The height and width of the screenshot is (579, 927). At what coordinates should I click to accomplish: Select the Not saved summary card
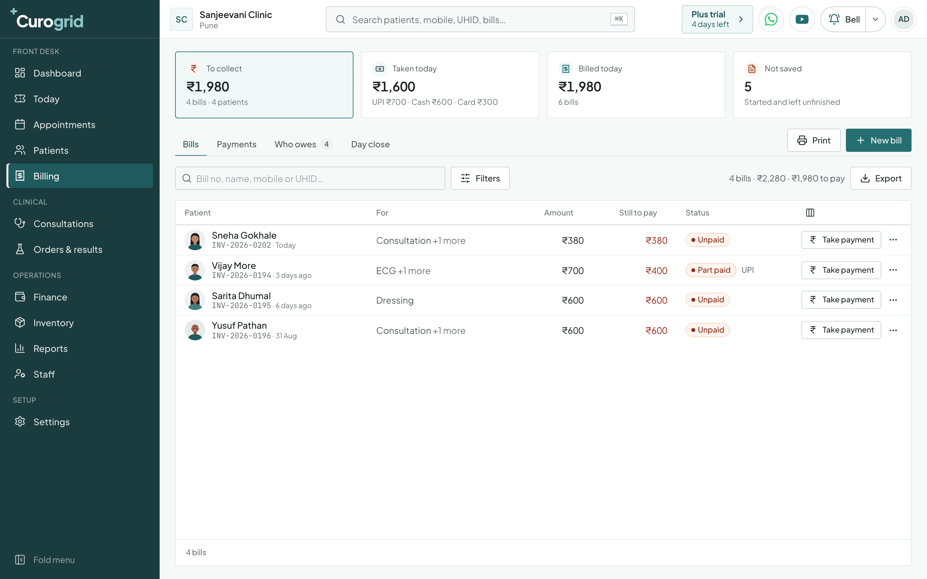click(x=822, y=85)
